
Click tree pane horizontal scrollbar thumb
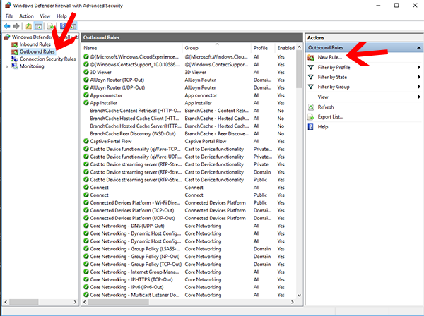pyautogui.click(x=24, y=302)
